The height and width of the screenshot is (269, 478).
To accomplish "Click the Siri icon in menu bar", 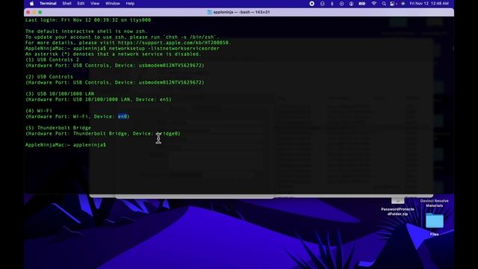I will 403,4.
